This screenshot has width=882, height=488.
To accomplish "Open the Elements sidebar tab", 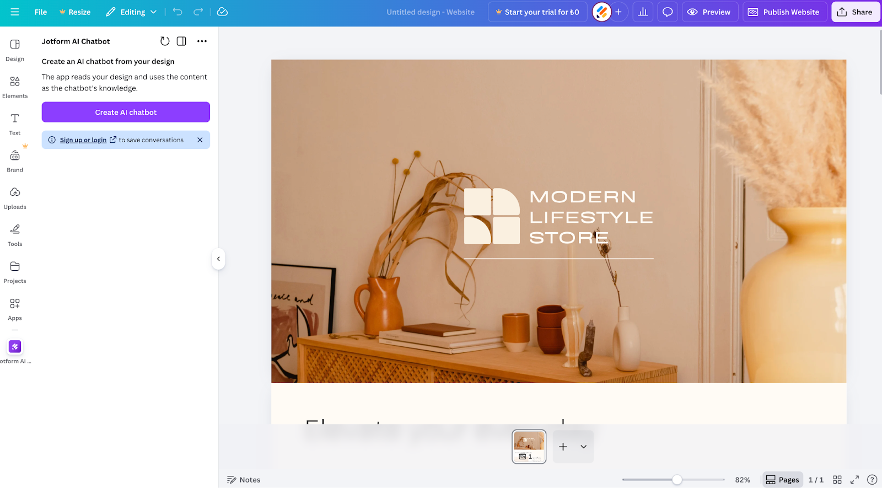I will coord(15,87).
